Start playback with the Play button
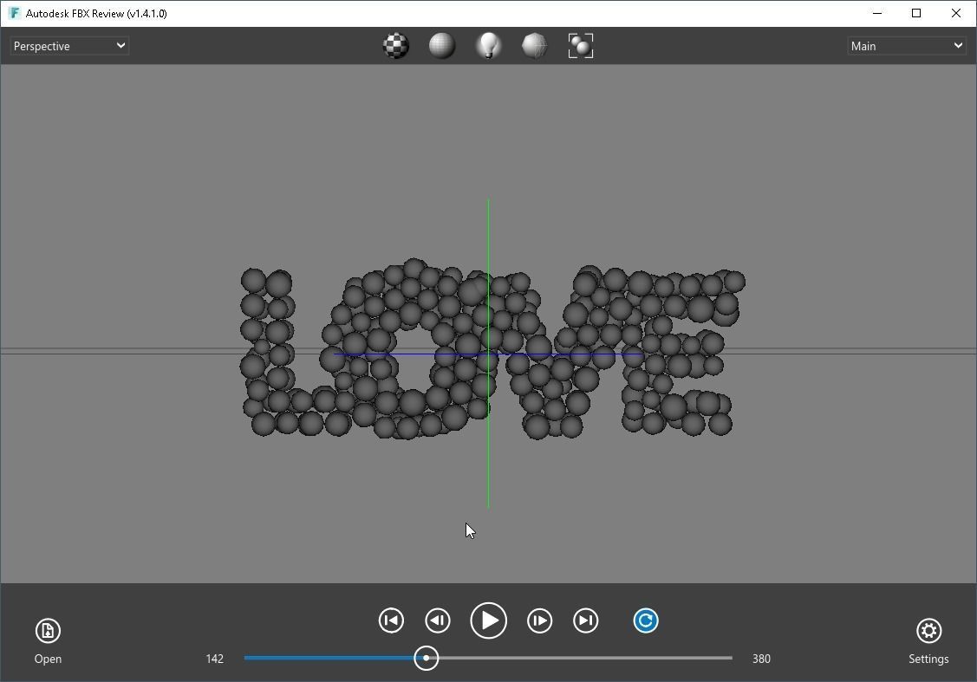Viewport: 977px width, 682px height. tap(489, 620)
